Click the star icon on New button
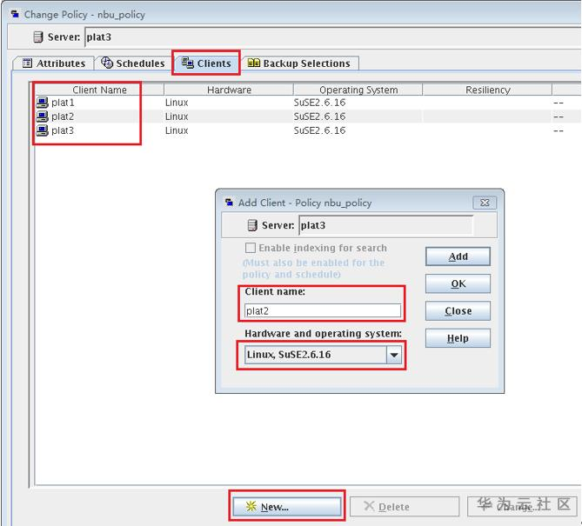This screenshot has height=526, width=582. tap(251, 506)
